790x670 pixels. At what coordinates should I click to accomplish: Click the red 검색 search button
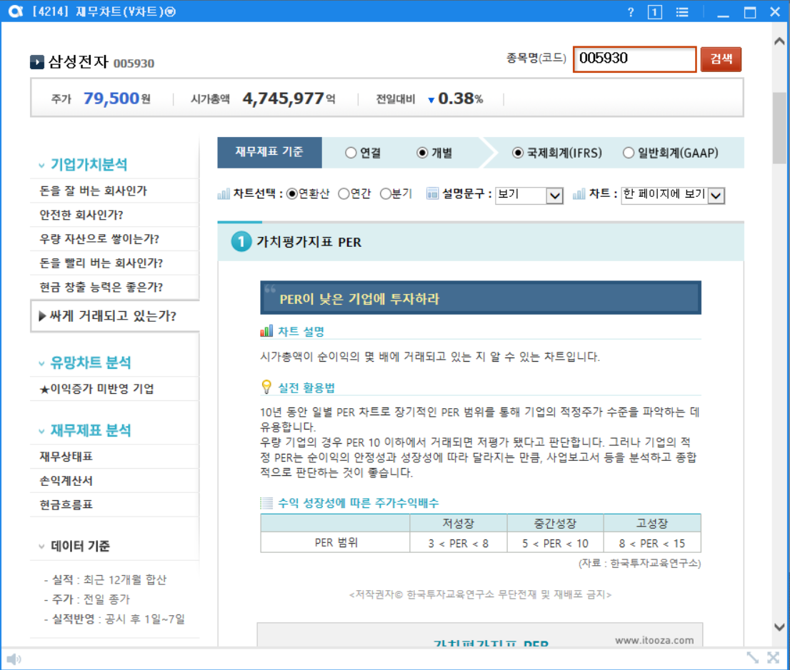coord(721,59)
